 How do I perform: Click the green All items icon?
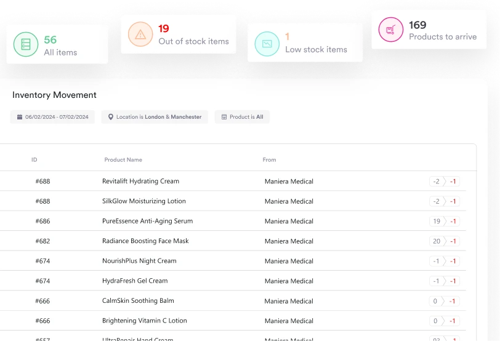[x=26, y=45]
